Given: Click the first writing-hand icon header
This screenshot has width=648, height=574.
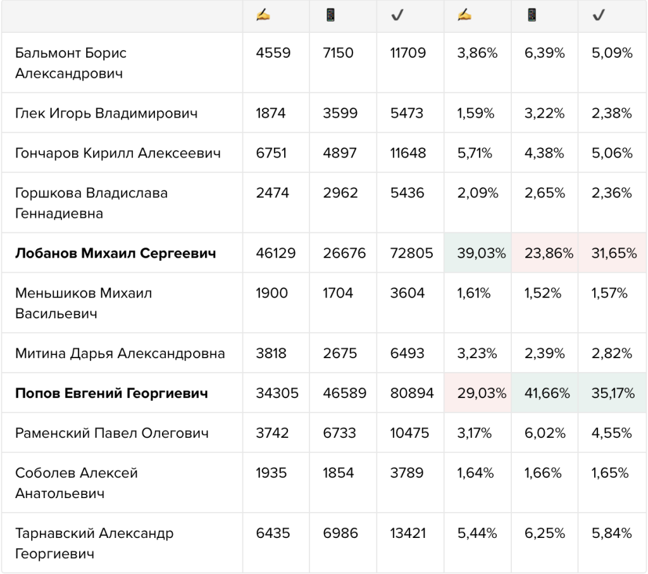Looking at the screenshot, I should coord(263,15).
